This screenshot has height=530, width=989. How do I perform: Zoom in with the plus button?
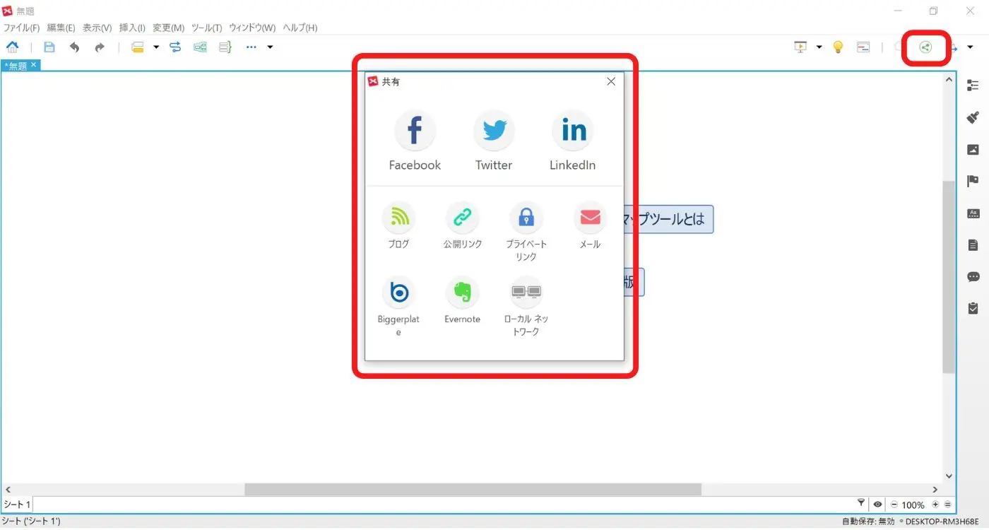pos(935,505)
